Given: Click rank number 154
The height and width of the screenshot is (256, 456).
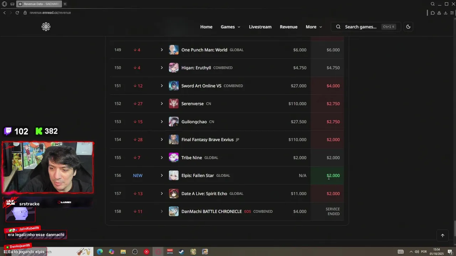Looking at the screenshot, I should click(118, 139).
